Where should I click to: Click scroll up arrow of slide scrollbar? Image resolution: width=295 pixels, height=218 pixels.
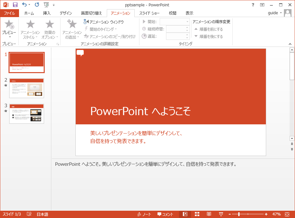point(292,50)
